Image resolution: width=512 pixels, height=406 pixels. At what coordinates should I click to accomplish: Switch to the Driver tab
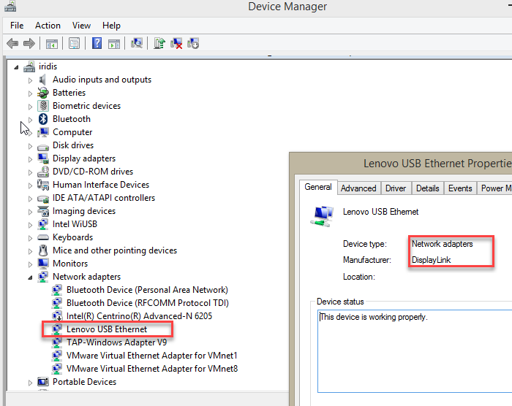(x=396, y=188)
